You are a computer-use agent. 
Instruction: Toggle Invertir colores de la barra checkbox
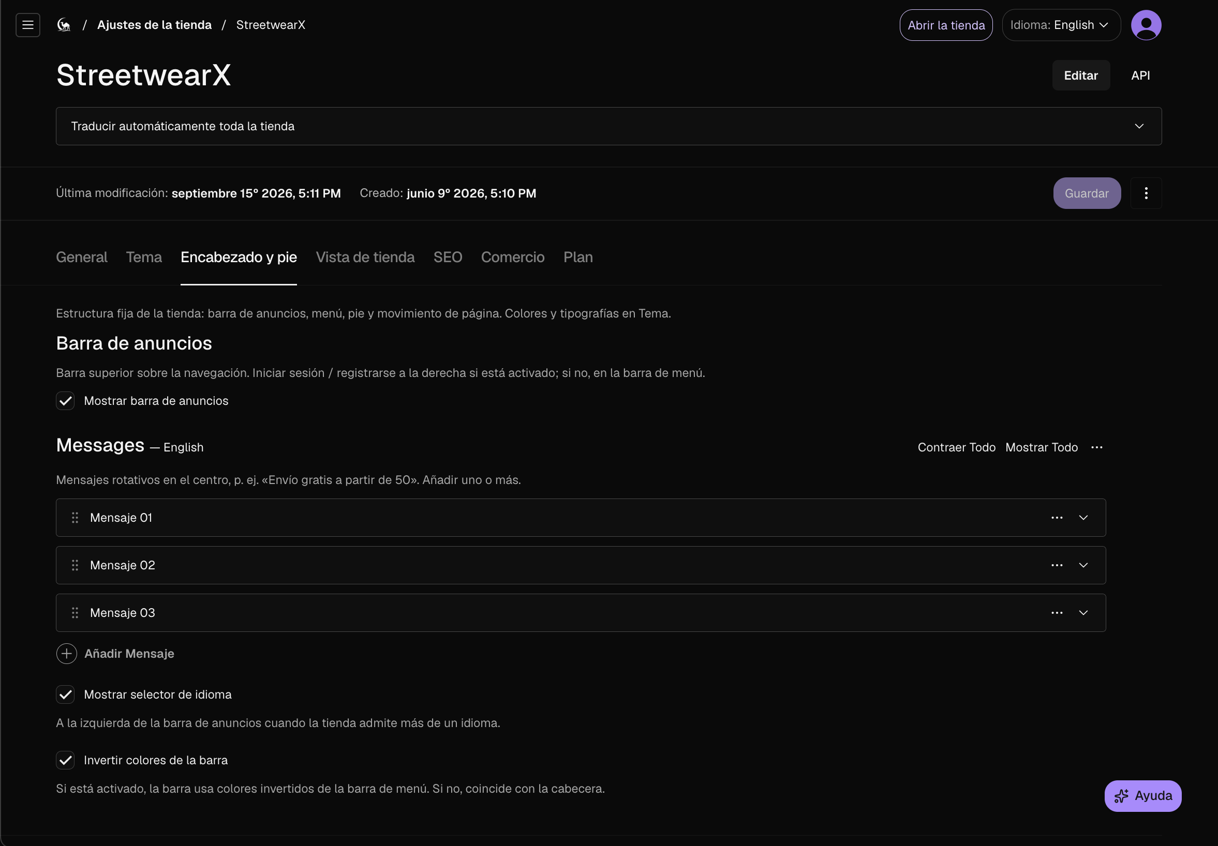(65, 760)
